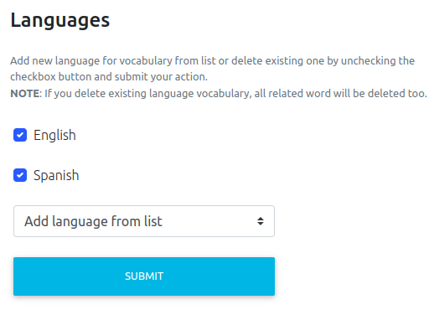Click the Languages heading
Image resolution: width=429 pixels, height=315 pixels.
pos(60,21)
